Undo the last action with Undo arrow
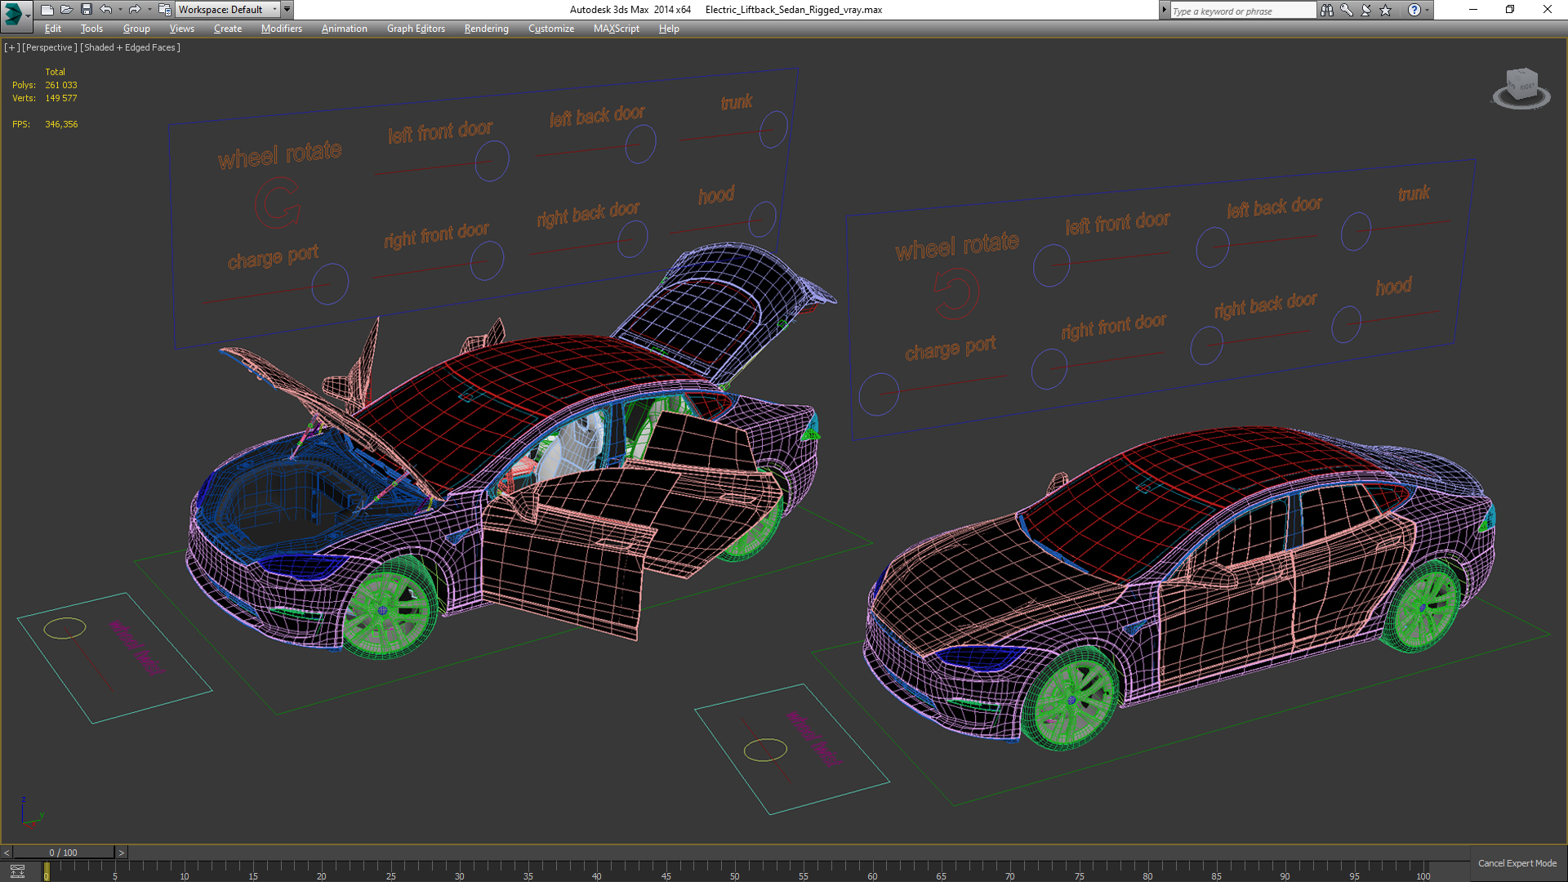This screenshot has height=882, width=1568. pos(106,10)
